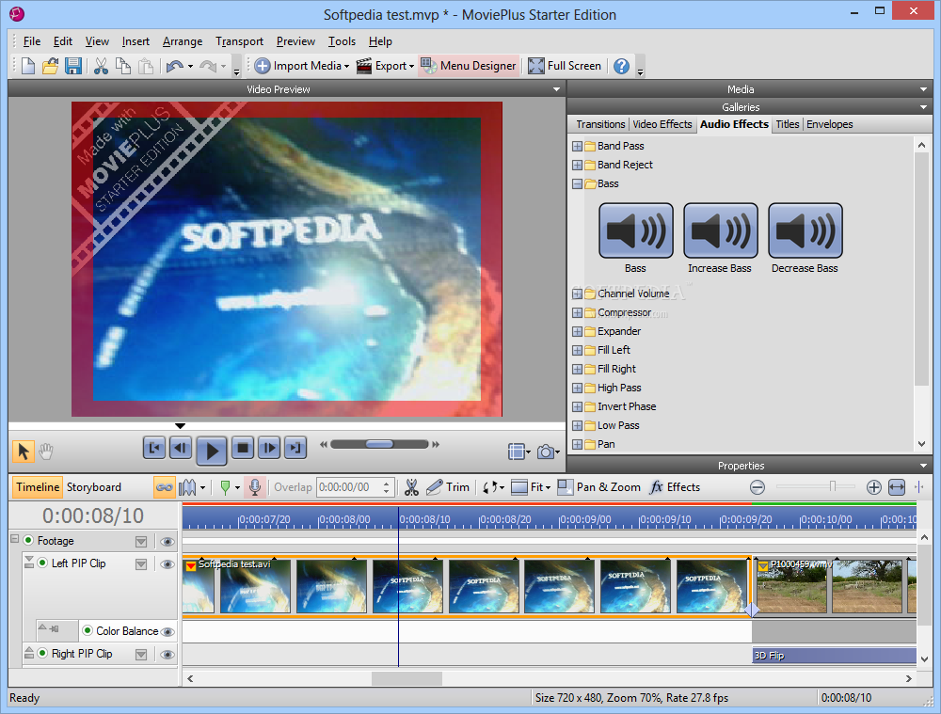Screen dimensions: 941x714
Task: Toggle visibility eye of Left PIP Clip
Action: 167,564
